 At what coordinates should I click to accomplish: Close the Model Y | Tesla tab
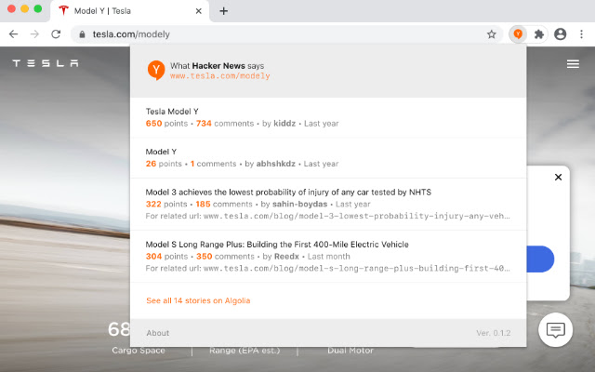point(198,11)
